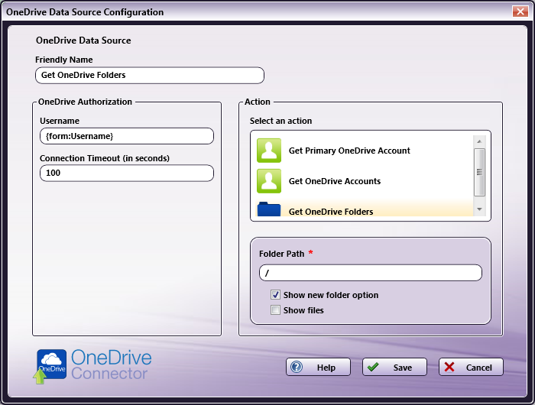Click the question mark Help icon
Image resolution: width=535 pixels, height=405 pixels.
pos(297,367)
